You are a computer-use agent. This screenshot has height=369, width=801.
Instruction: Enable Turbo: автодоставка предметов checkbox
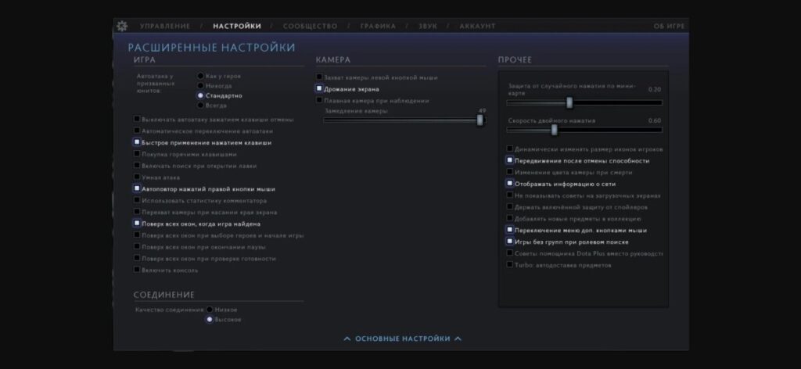pos(510,265)
